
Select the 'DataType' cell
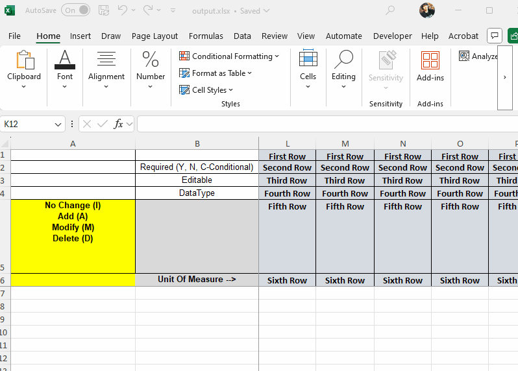[x=197, y=193]
